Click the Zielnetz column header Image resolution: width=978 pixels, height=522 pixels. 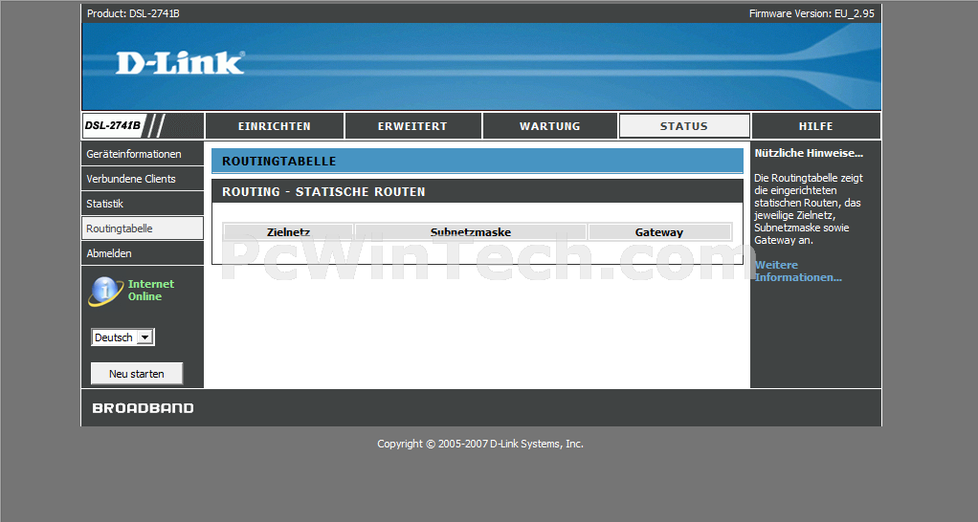point(288,232)
